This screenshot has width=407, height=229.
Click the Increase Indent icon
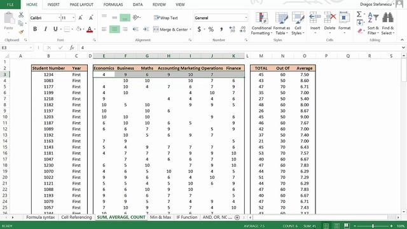tap(146, 29)
